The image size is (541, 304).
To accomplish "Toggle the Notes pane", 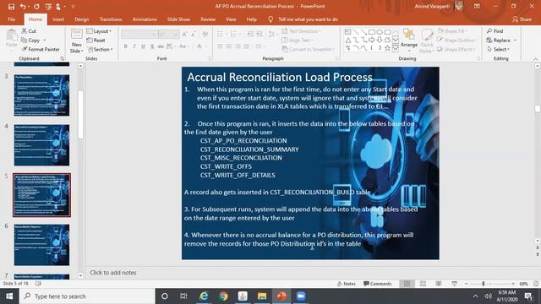I will click(x=347, y=284).
